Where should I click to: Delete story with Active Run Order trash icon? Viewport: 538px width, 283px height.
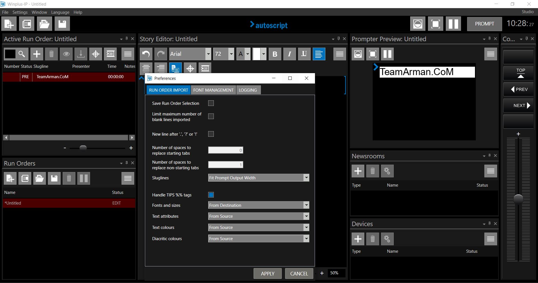(51, 54)
